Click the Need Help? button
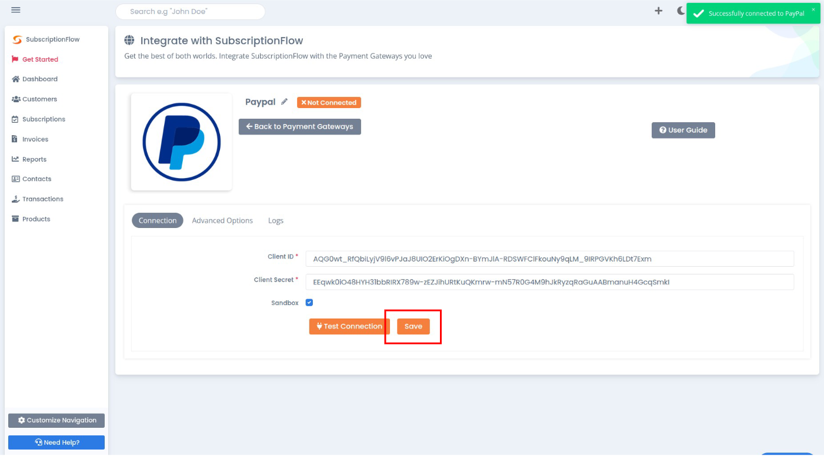824x456 pixels. (x=56, y=442)
